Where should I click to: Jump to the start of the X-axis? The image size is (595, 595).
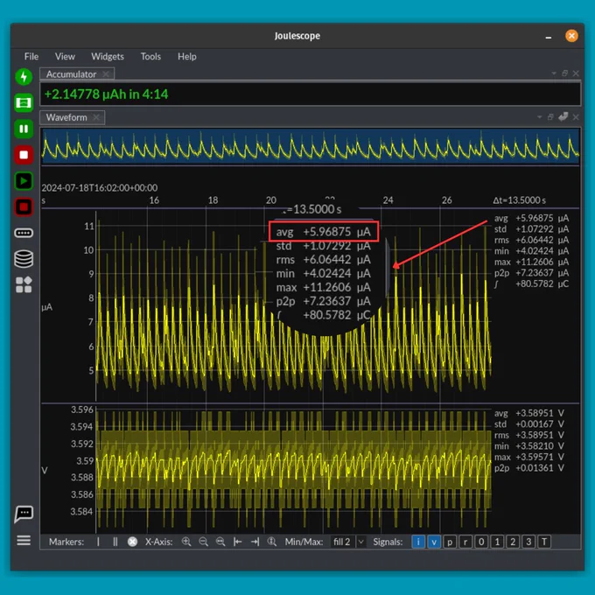pyautogui.click(x=237, y=542)
